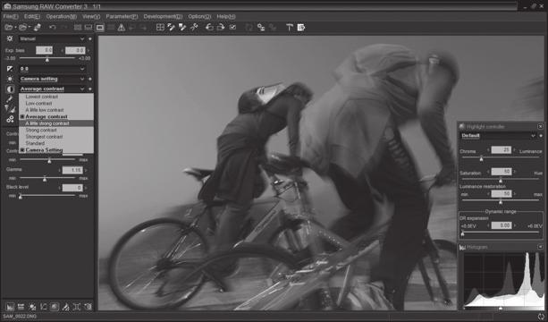Click the undo arrow toolbar icon
The height and width of the screenshot is (322, 548).
[x=53, y=27]
